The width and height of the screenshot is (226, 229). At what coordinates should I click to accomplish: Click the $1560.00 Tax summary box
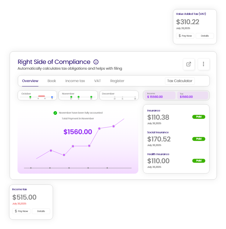pos(193,95)
